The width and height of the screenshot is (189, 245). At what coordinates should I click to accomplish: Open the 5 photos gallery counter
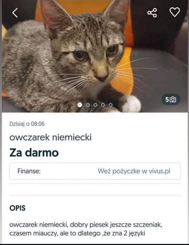coord(171,99)
